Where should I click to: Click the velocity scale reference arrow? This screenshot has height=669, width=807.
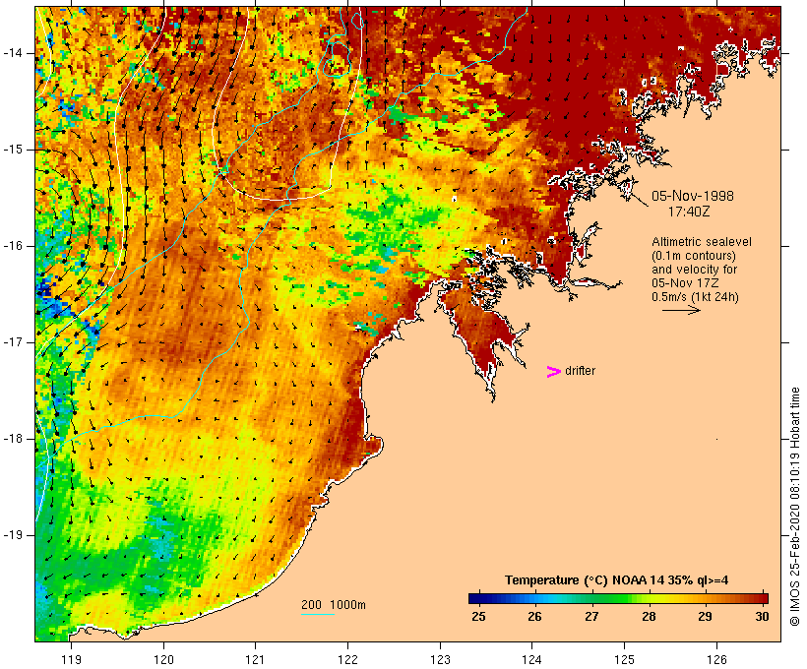click(681, 310)
